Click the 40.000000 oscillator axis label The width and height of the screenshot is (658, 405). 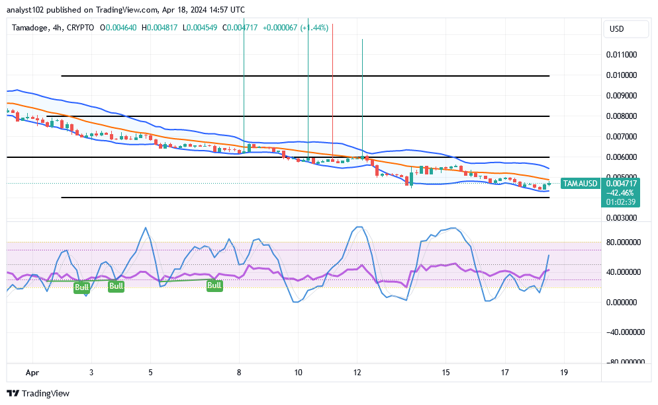623,272
